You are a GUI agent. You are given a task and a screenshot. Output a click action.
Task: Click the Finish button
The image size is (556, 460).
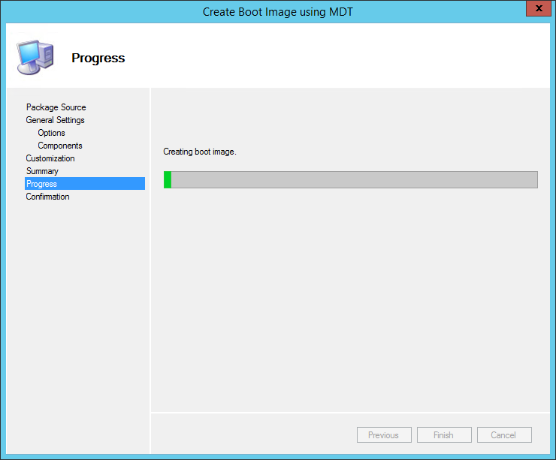(x=444, y=434)
